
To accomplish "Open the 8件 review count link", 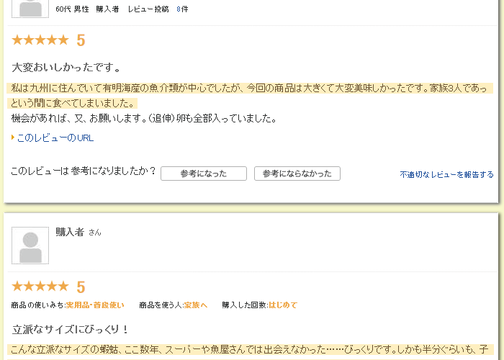I will (182, 9).
